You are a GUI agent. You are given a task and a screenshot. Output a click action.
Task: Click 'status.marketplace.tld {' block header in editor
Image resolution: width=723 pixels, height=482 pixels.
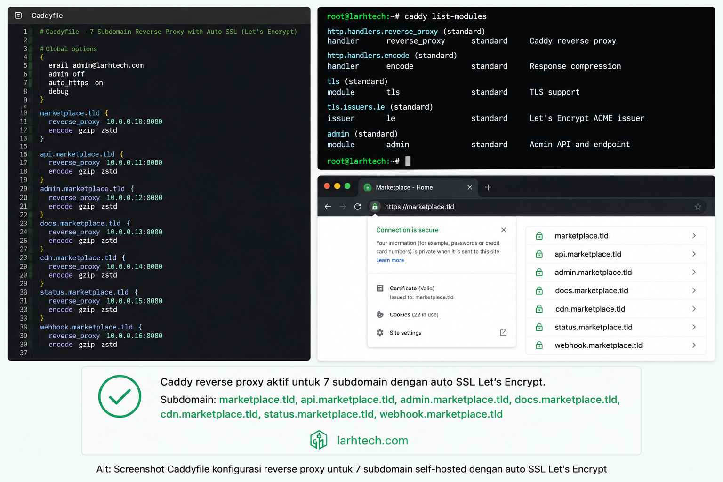[89, 292]
